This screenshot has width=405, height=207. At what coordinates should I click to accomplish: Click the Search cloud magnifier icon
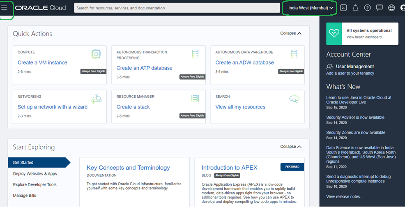[294, 99]
